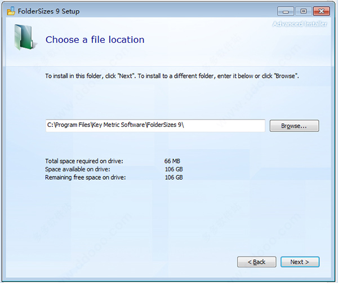Go back with the Back button
Viewport: 338px width, 283px height.
[x=256, y=262]
